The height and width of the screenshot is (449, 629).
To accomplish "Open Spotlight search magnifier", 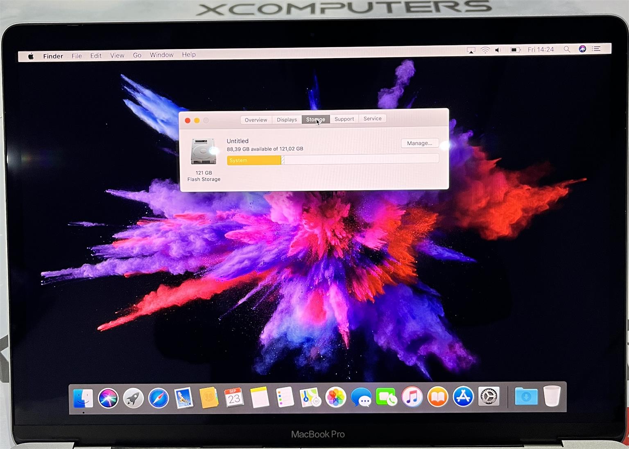I will [x=567, y=49].
